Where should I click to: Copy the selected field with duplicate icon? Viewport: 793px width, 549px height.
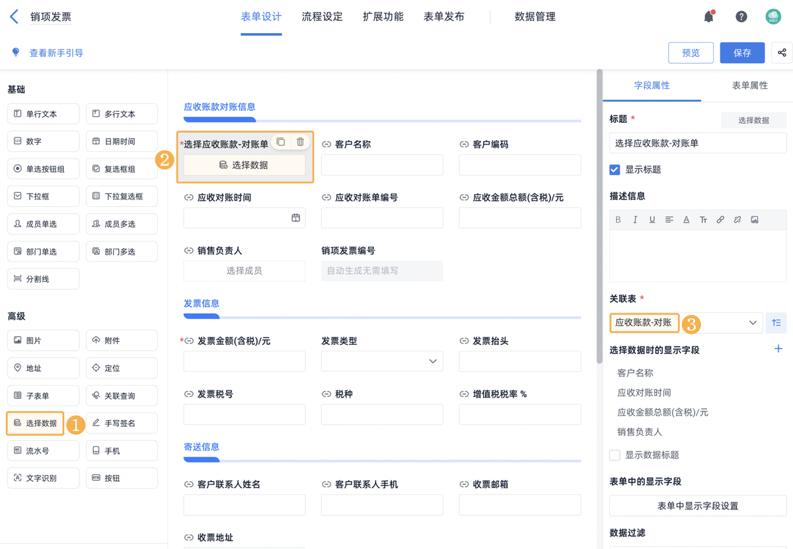point(281,142)
